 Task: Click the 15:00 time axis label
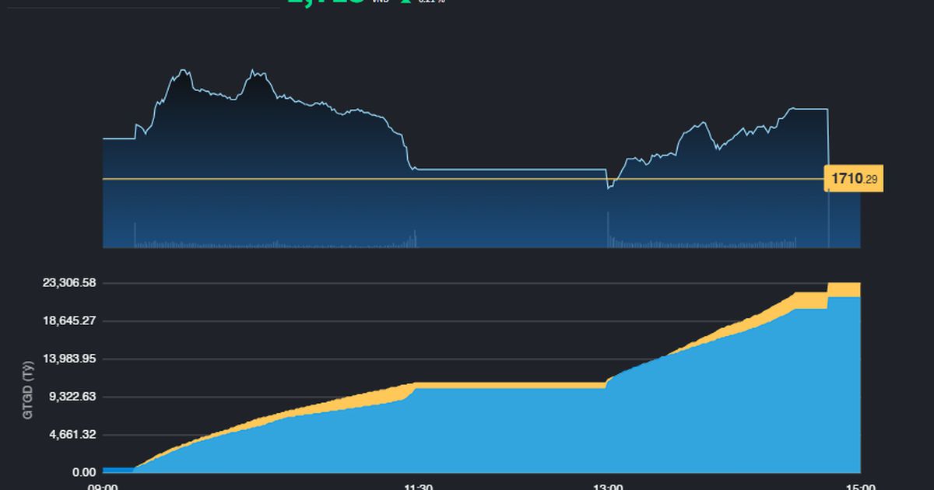pyautogui.click(x=860, y=485)
